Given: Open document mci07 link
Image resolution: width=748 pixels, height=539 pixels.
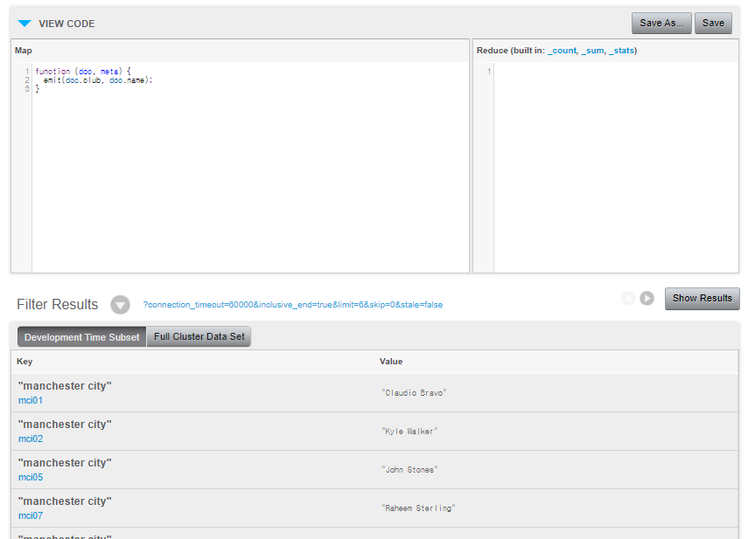Looking at the screenshot, I should click(31, 515).
